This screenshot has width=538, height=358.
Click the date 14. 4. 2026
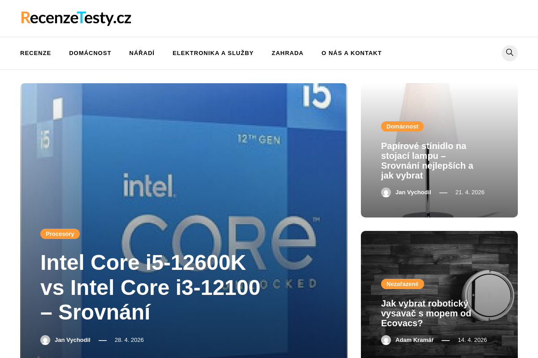pos(472,340)
